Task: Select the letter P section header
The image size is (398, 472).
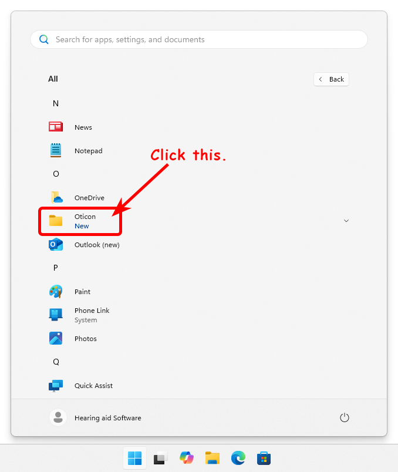Action: tap(56, 268)
